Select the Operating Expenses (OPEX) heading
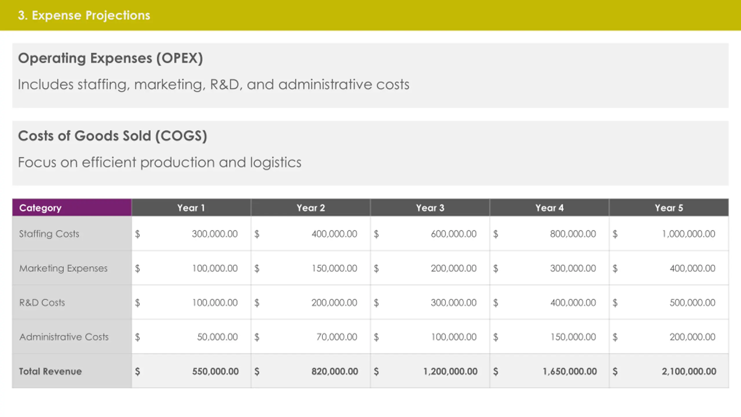Screen dimensions: 741x417 pyautogui.click(x=110, y=58)
